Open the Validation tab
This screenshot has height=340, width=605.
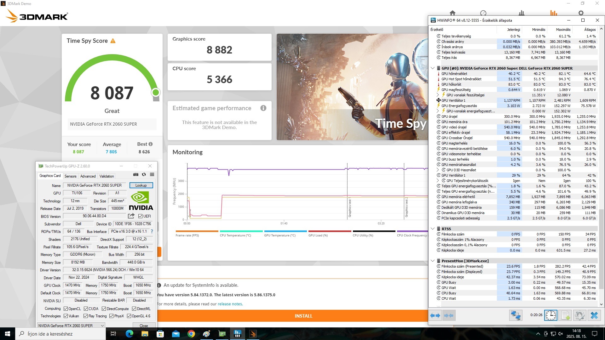(107, 176)
